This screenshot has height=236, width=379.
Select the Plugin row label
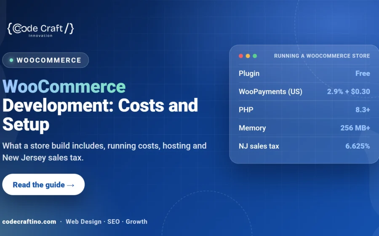coord(249,73)
